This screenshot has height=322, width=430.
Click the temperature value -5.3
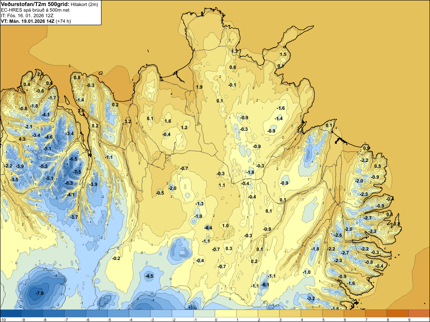coord(43,166)
